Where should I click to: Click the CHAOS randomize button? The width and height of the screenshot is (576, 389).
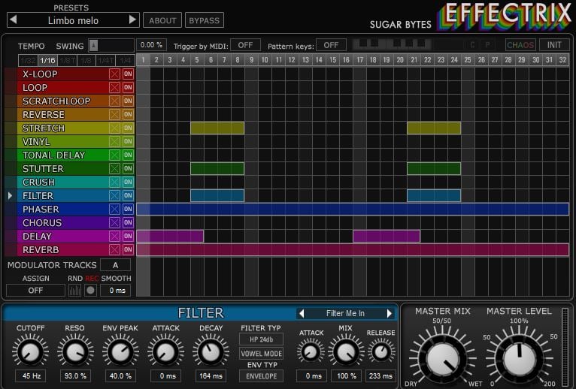[520, 45]
